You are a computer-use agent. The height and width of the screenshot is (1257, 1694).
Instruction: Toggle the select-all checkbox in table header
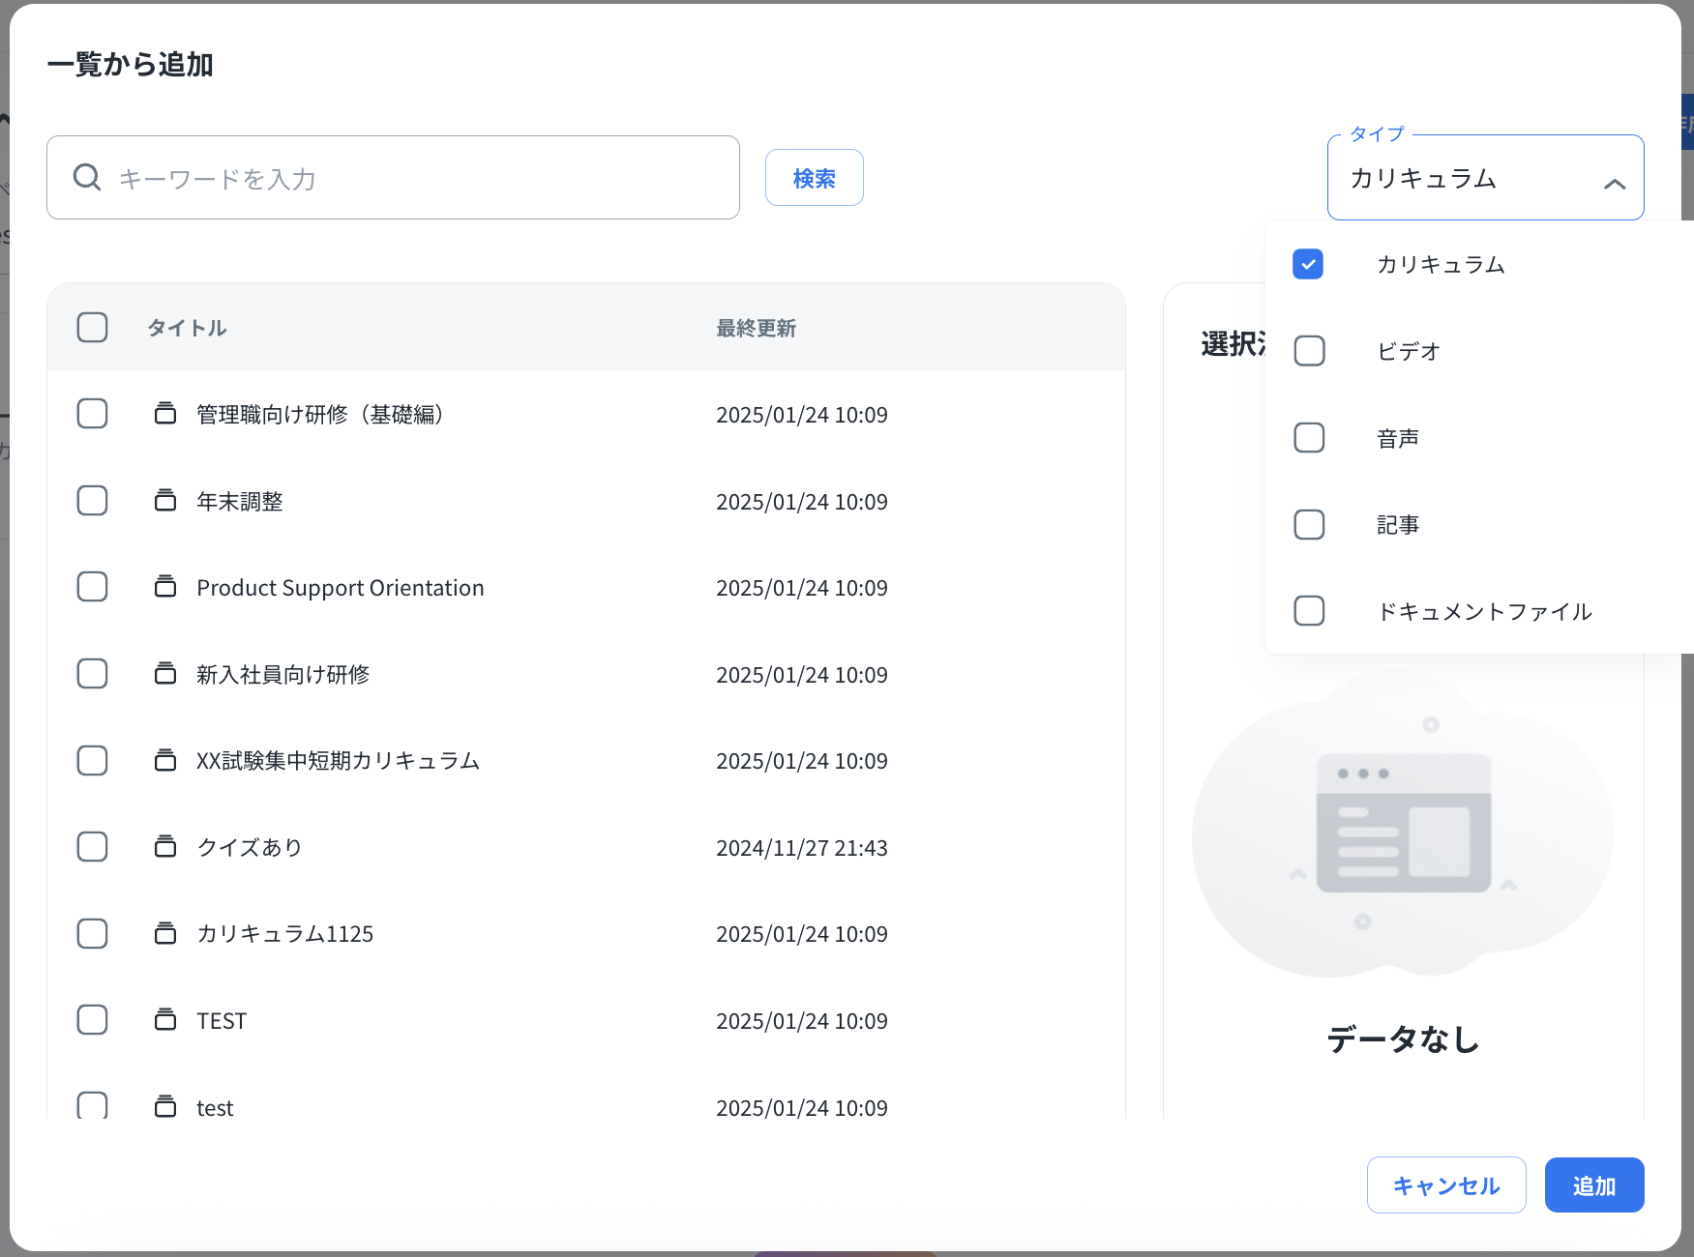point(93,328)
